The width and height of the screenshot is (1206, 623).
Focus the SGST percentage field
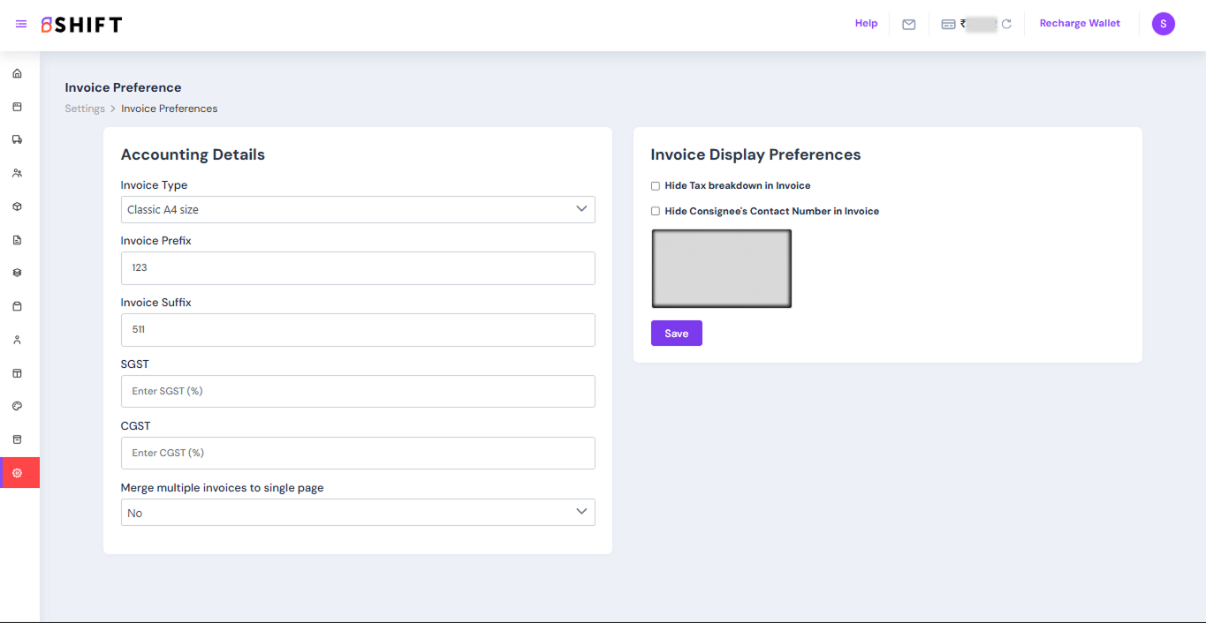click(x=358, y=391)
